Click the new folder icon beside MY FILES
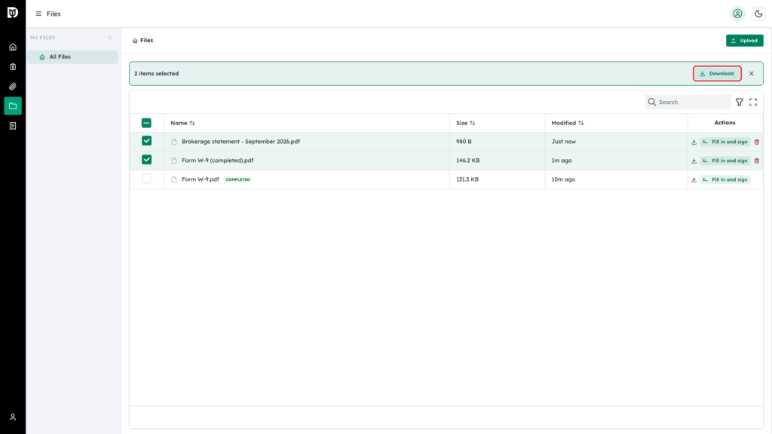772x434 pixels. click(x=110, y=38)
